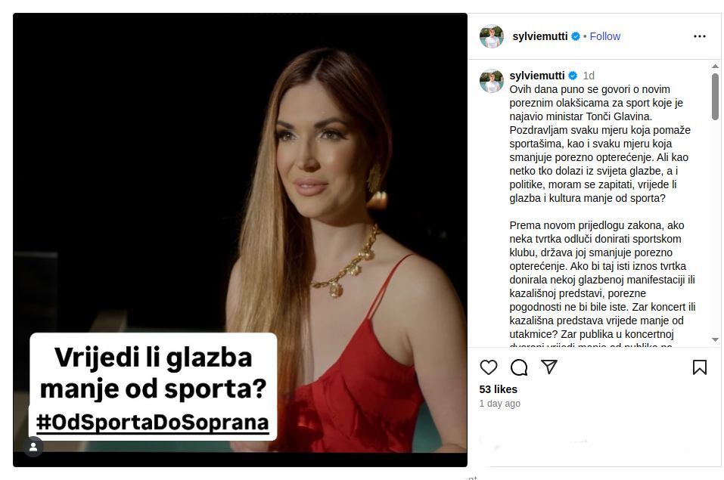The image size is (724, 480).
Task: Share the post via paper plane icon
Action: (549, 367)
